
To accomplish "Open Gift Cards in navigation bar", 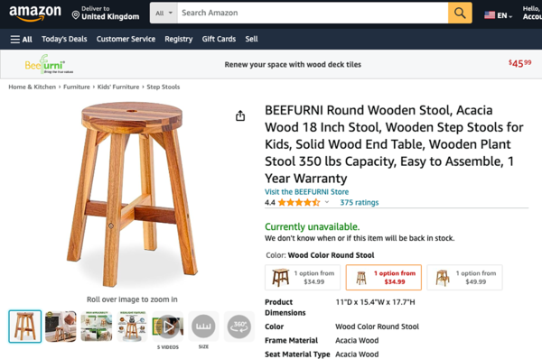I will click(219, 39).
